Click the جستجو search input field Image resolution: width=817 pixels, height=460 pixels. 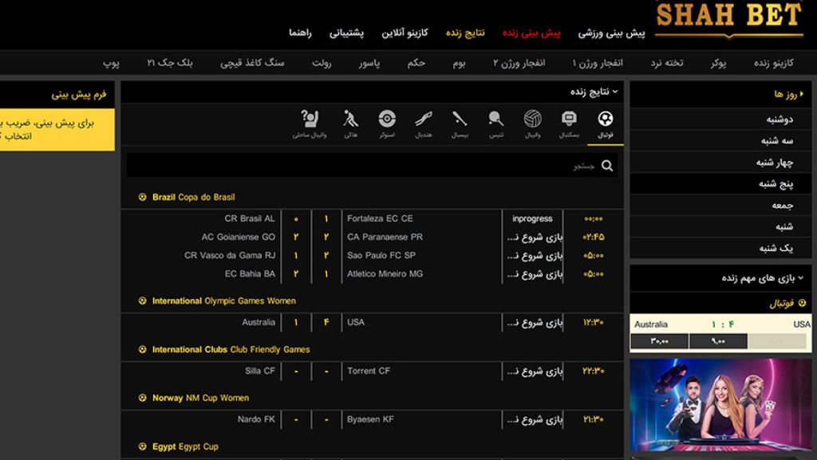coord(372,166)
